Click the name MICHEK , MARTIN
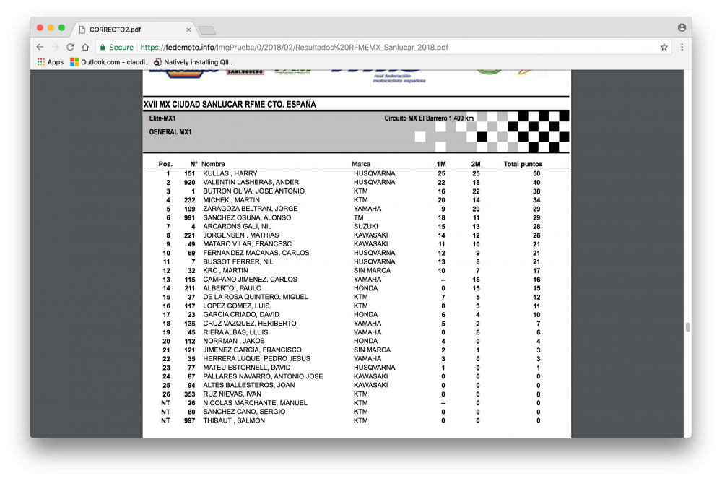 [231, 200]
